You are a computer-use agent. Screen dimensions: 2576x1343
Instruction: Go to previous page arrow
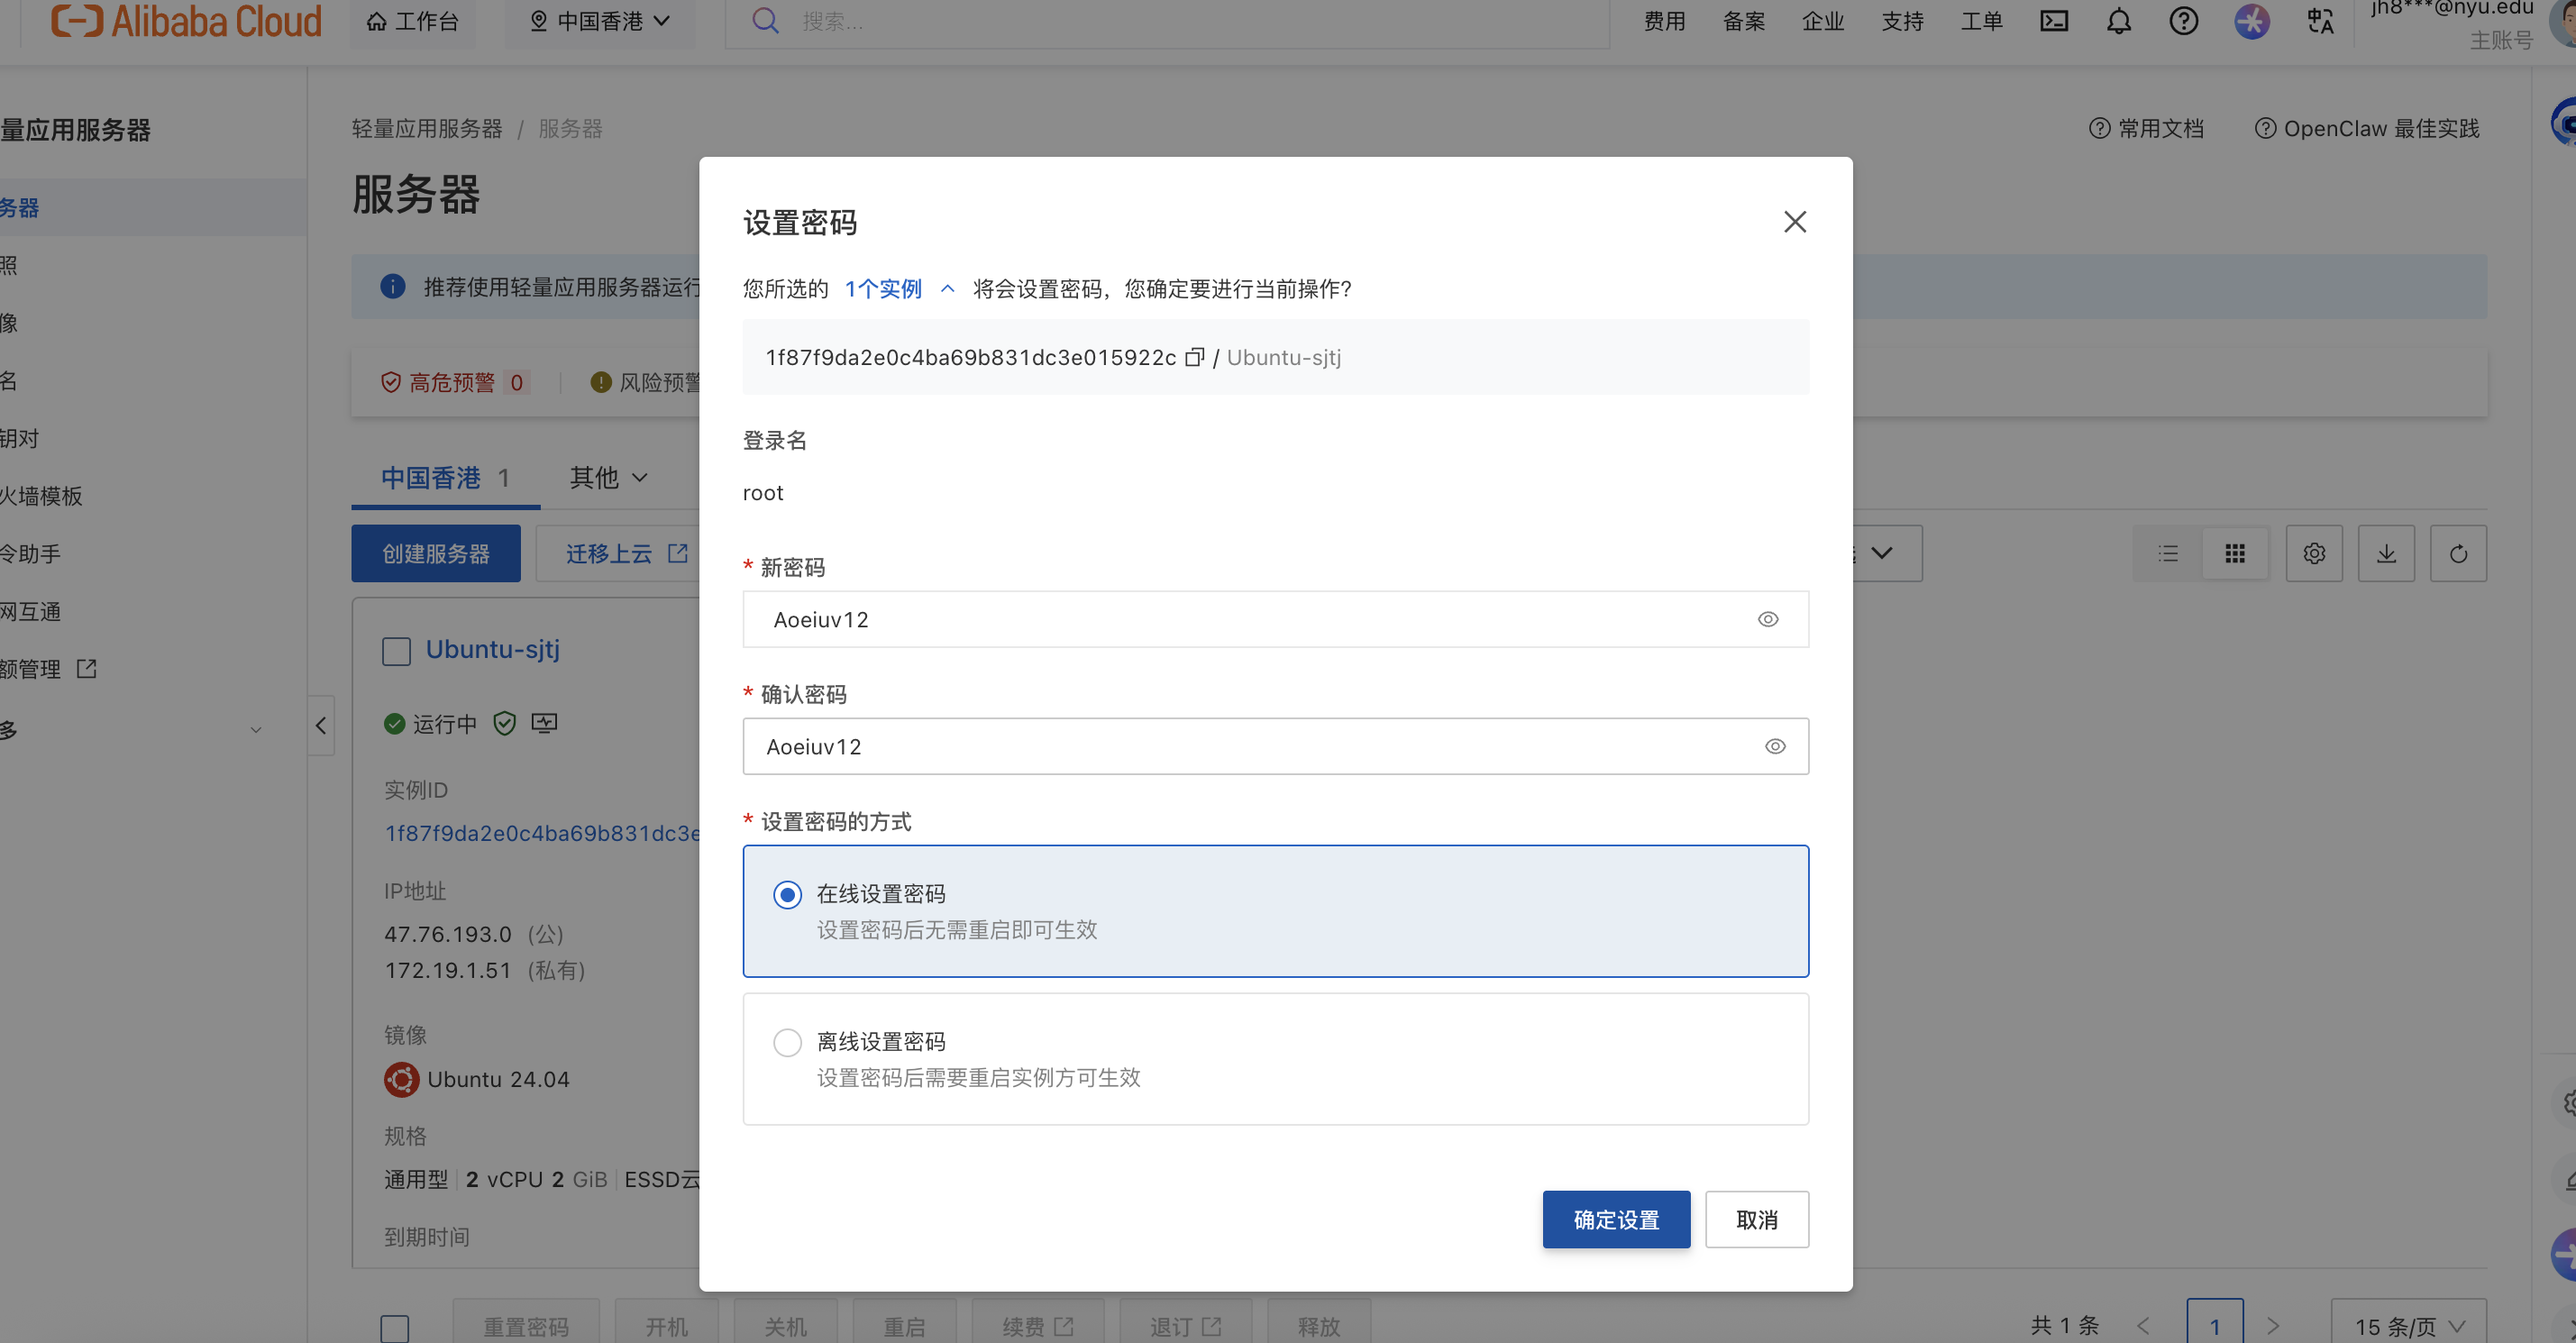pos(2143,1326)
